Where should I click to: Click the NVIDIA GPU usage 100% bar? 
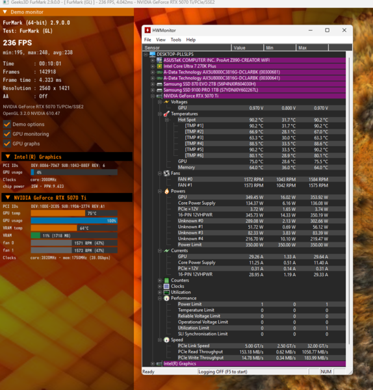[74, 220]
